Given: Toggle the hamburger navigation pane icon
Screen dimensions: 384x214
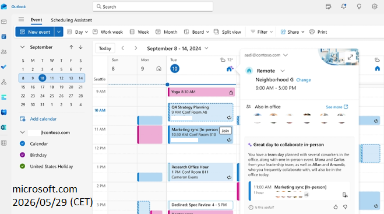Looking at the screenshot, I should pyautogui.click(x=22, y=19).
